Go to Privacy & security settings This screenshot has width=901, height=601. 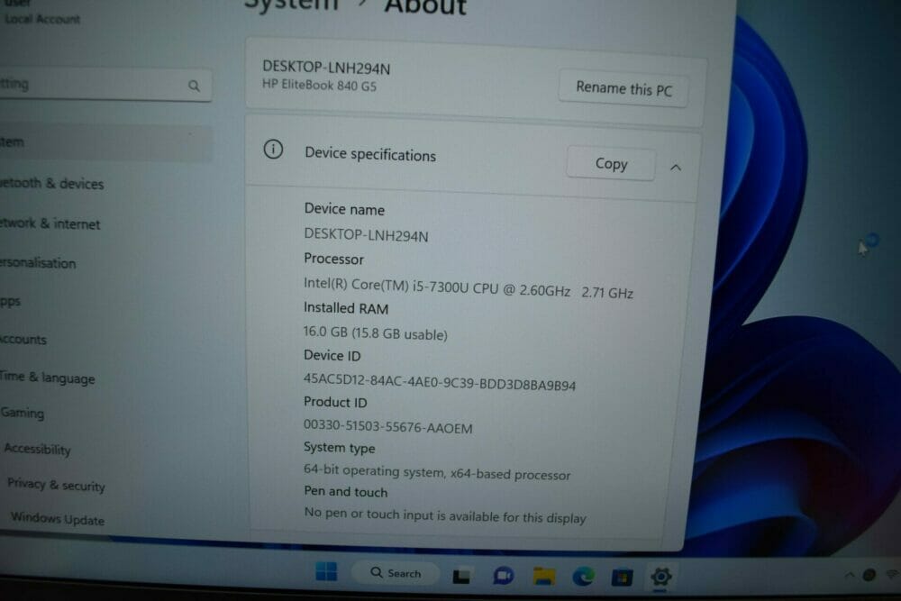point(56,485)
